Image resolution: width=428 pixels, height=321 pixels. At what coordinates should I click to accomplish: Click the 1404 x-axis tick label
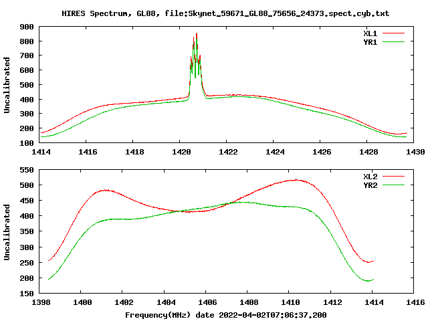click(166, 302)
